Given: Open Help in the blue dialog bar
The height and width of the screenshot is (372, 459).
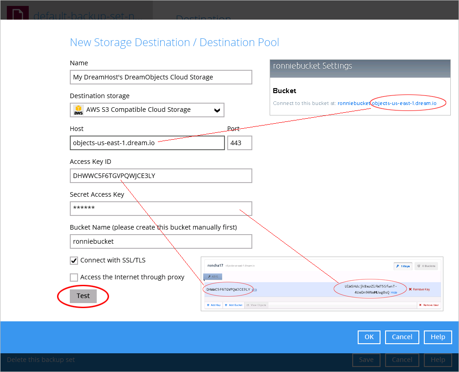Looking at the screenshot, I should pyautogui.click(x=438, y=337).
